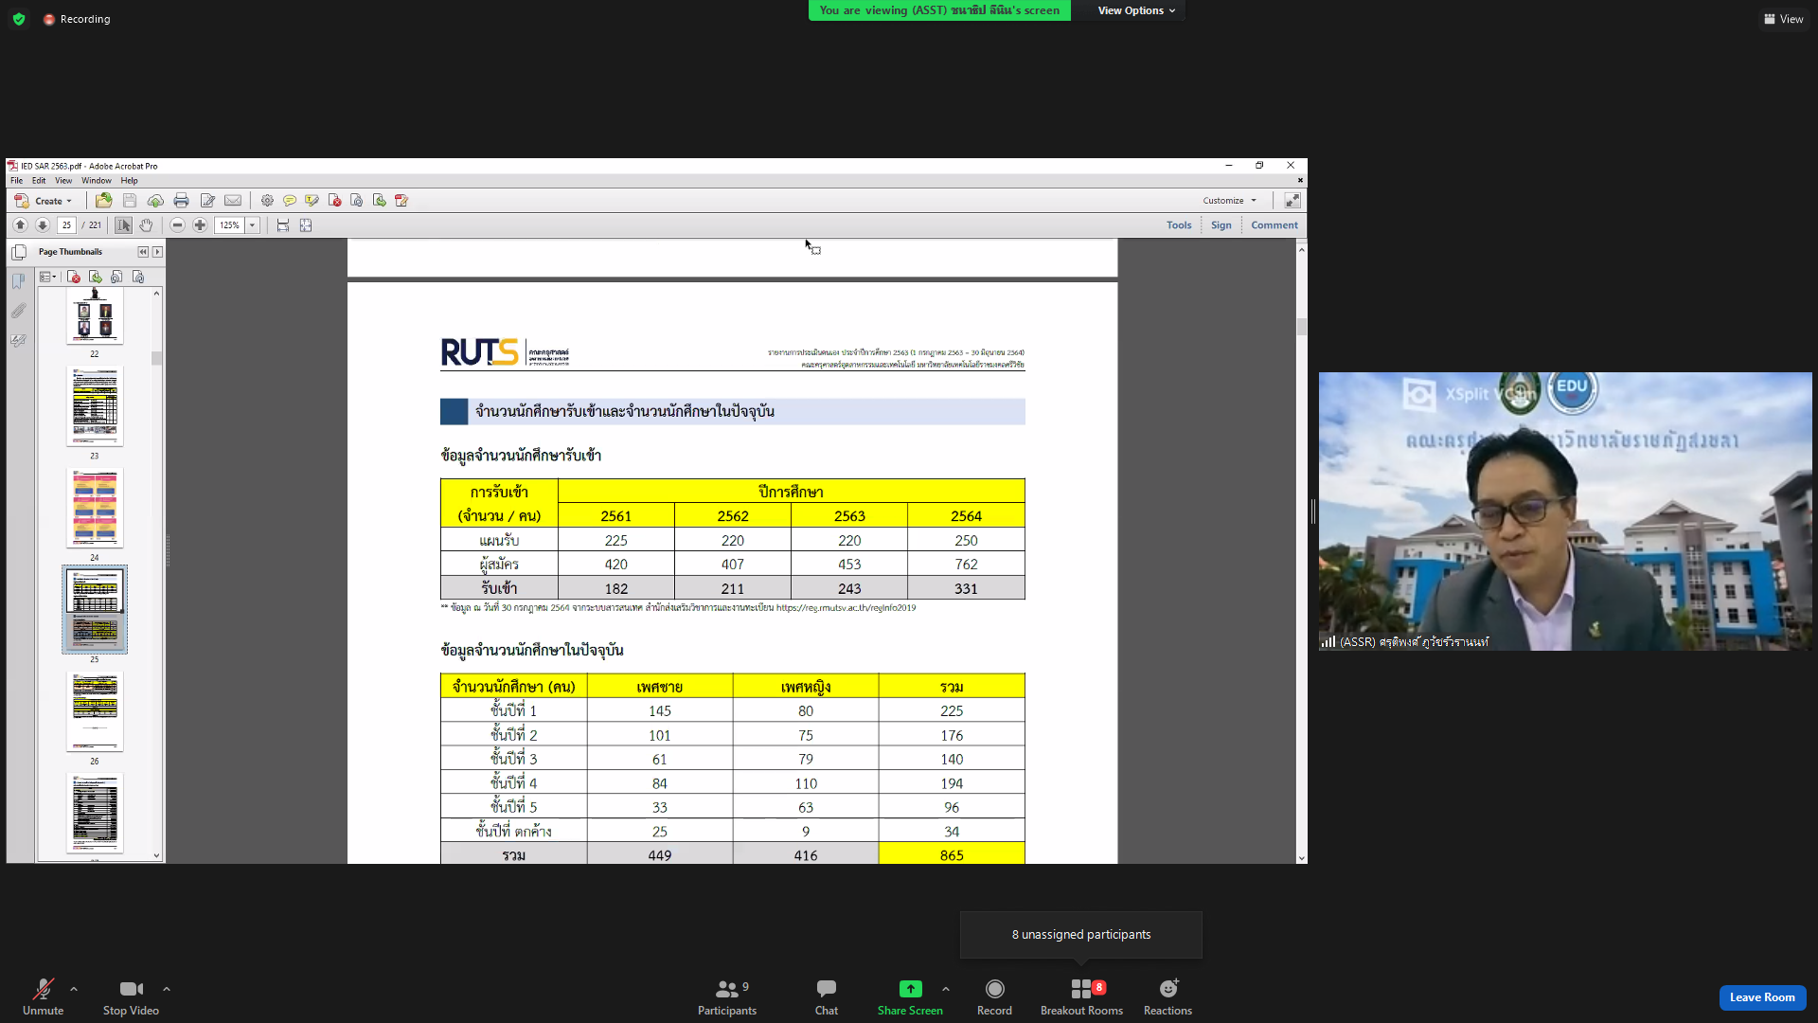Open the thumbnails panel options dropdown

(48, 278)
